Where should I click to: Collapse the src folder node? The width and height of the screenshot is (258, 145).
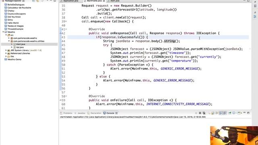click(x=6, y=35)
